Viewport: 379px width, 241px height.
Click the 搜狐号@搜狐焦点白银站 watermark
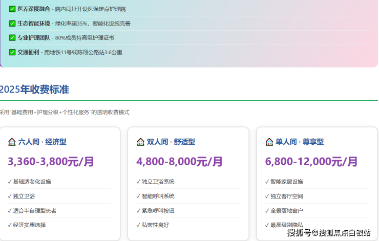[x=329, y=233]
